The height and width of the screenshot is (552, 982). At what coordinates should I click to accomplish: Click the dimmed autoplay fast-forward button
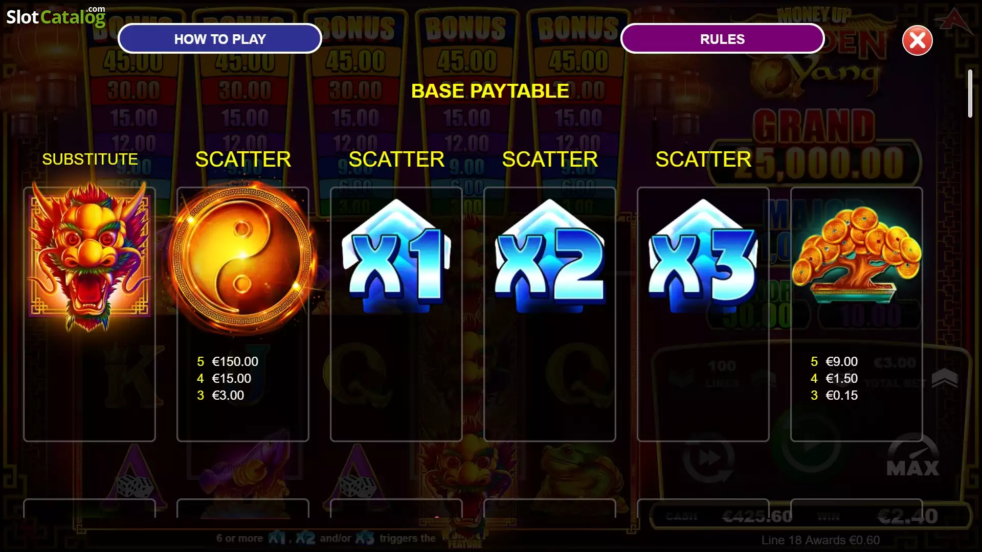coord(709,458)
